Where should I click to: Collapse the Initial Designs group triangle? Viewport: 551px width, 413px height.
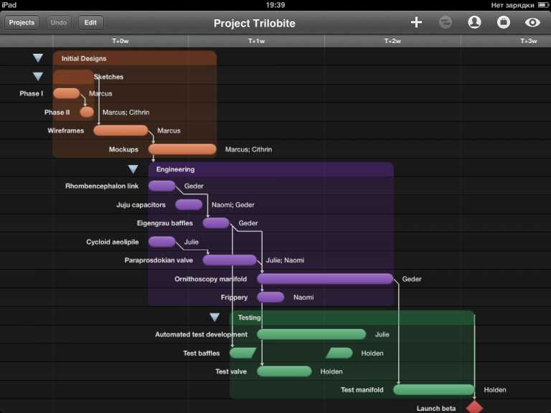click(38, 58)
